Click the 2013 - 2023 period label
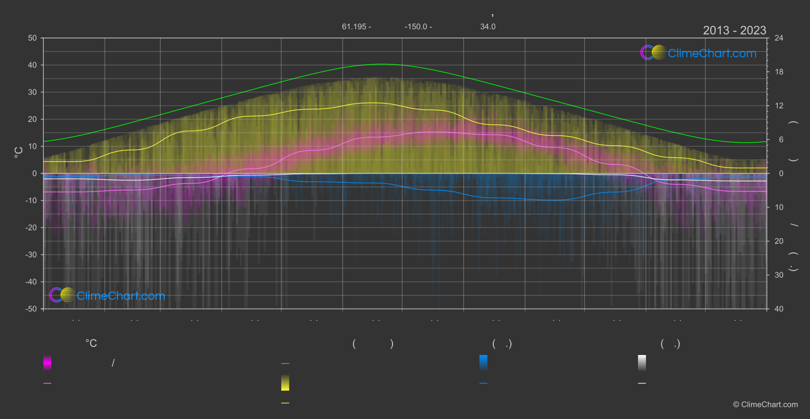 click(734, 30)
